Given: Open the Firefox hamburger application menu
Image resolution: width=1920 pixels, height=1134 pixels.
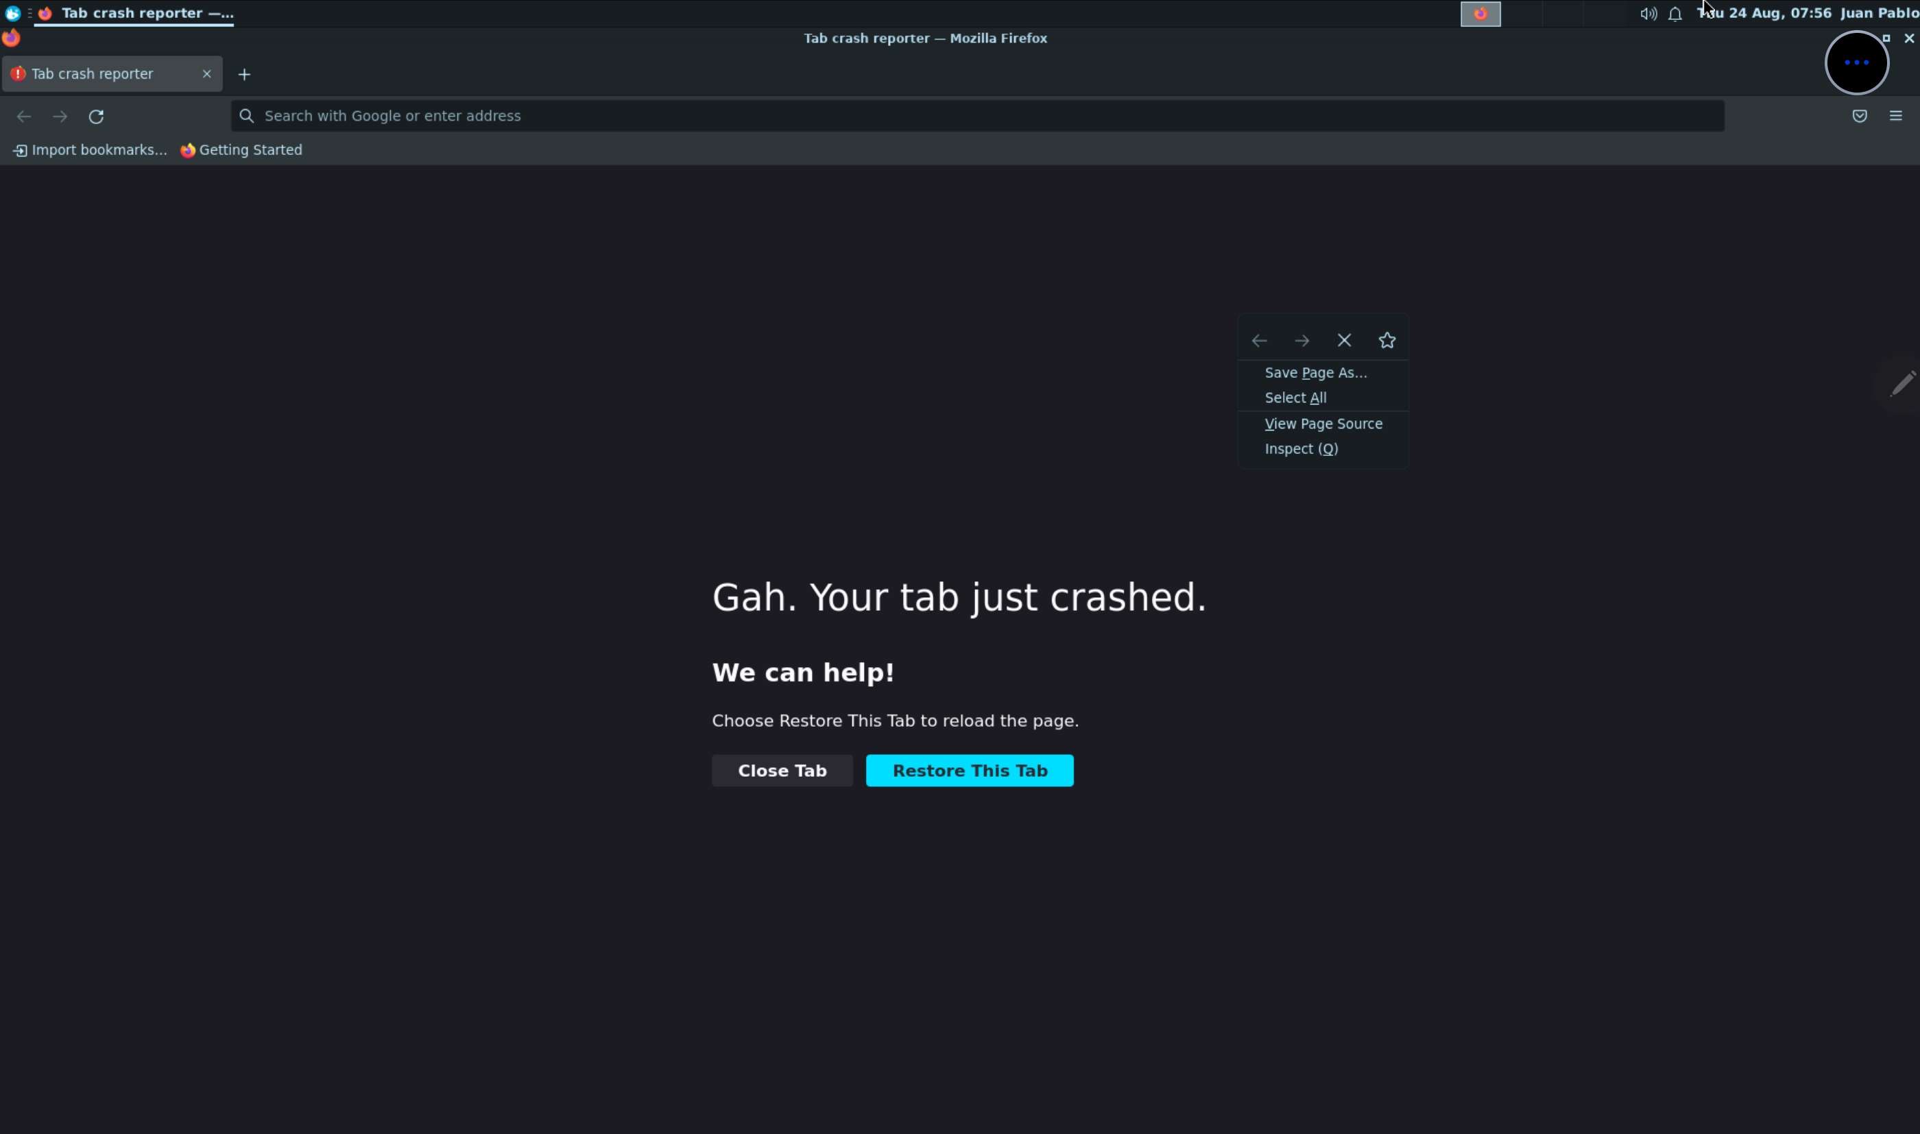Looking at the screenshot, I should coord(1895,116).
